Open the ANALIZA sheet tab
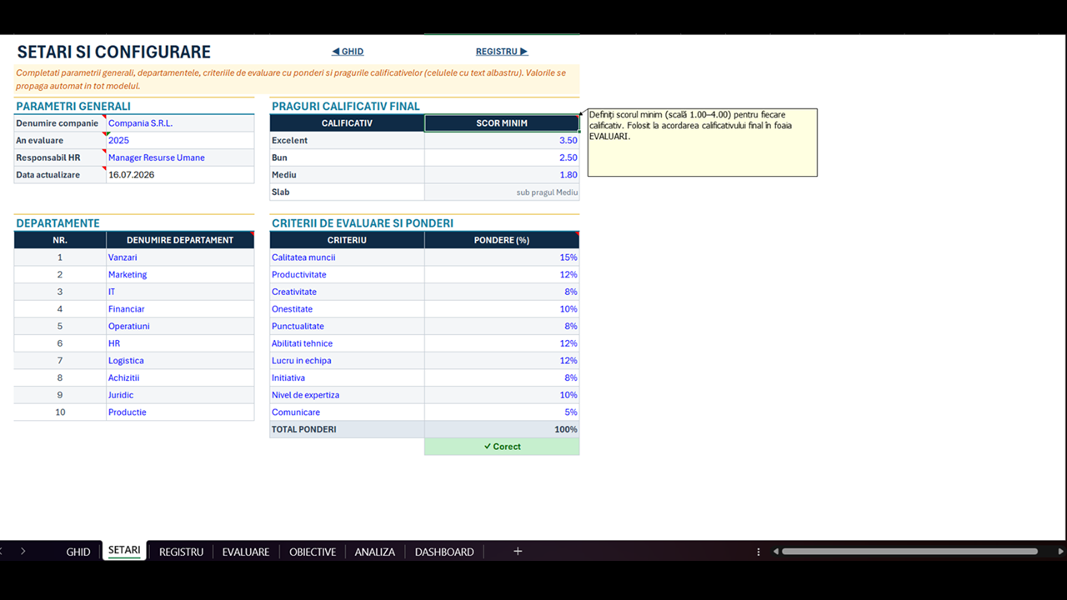1067x600 pixels. pos(375,552)
